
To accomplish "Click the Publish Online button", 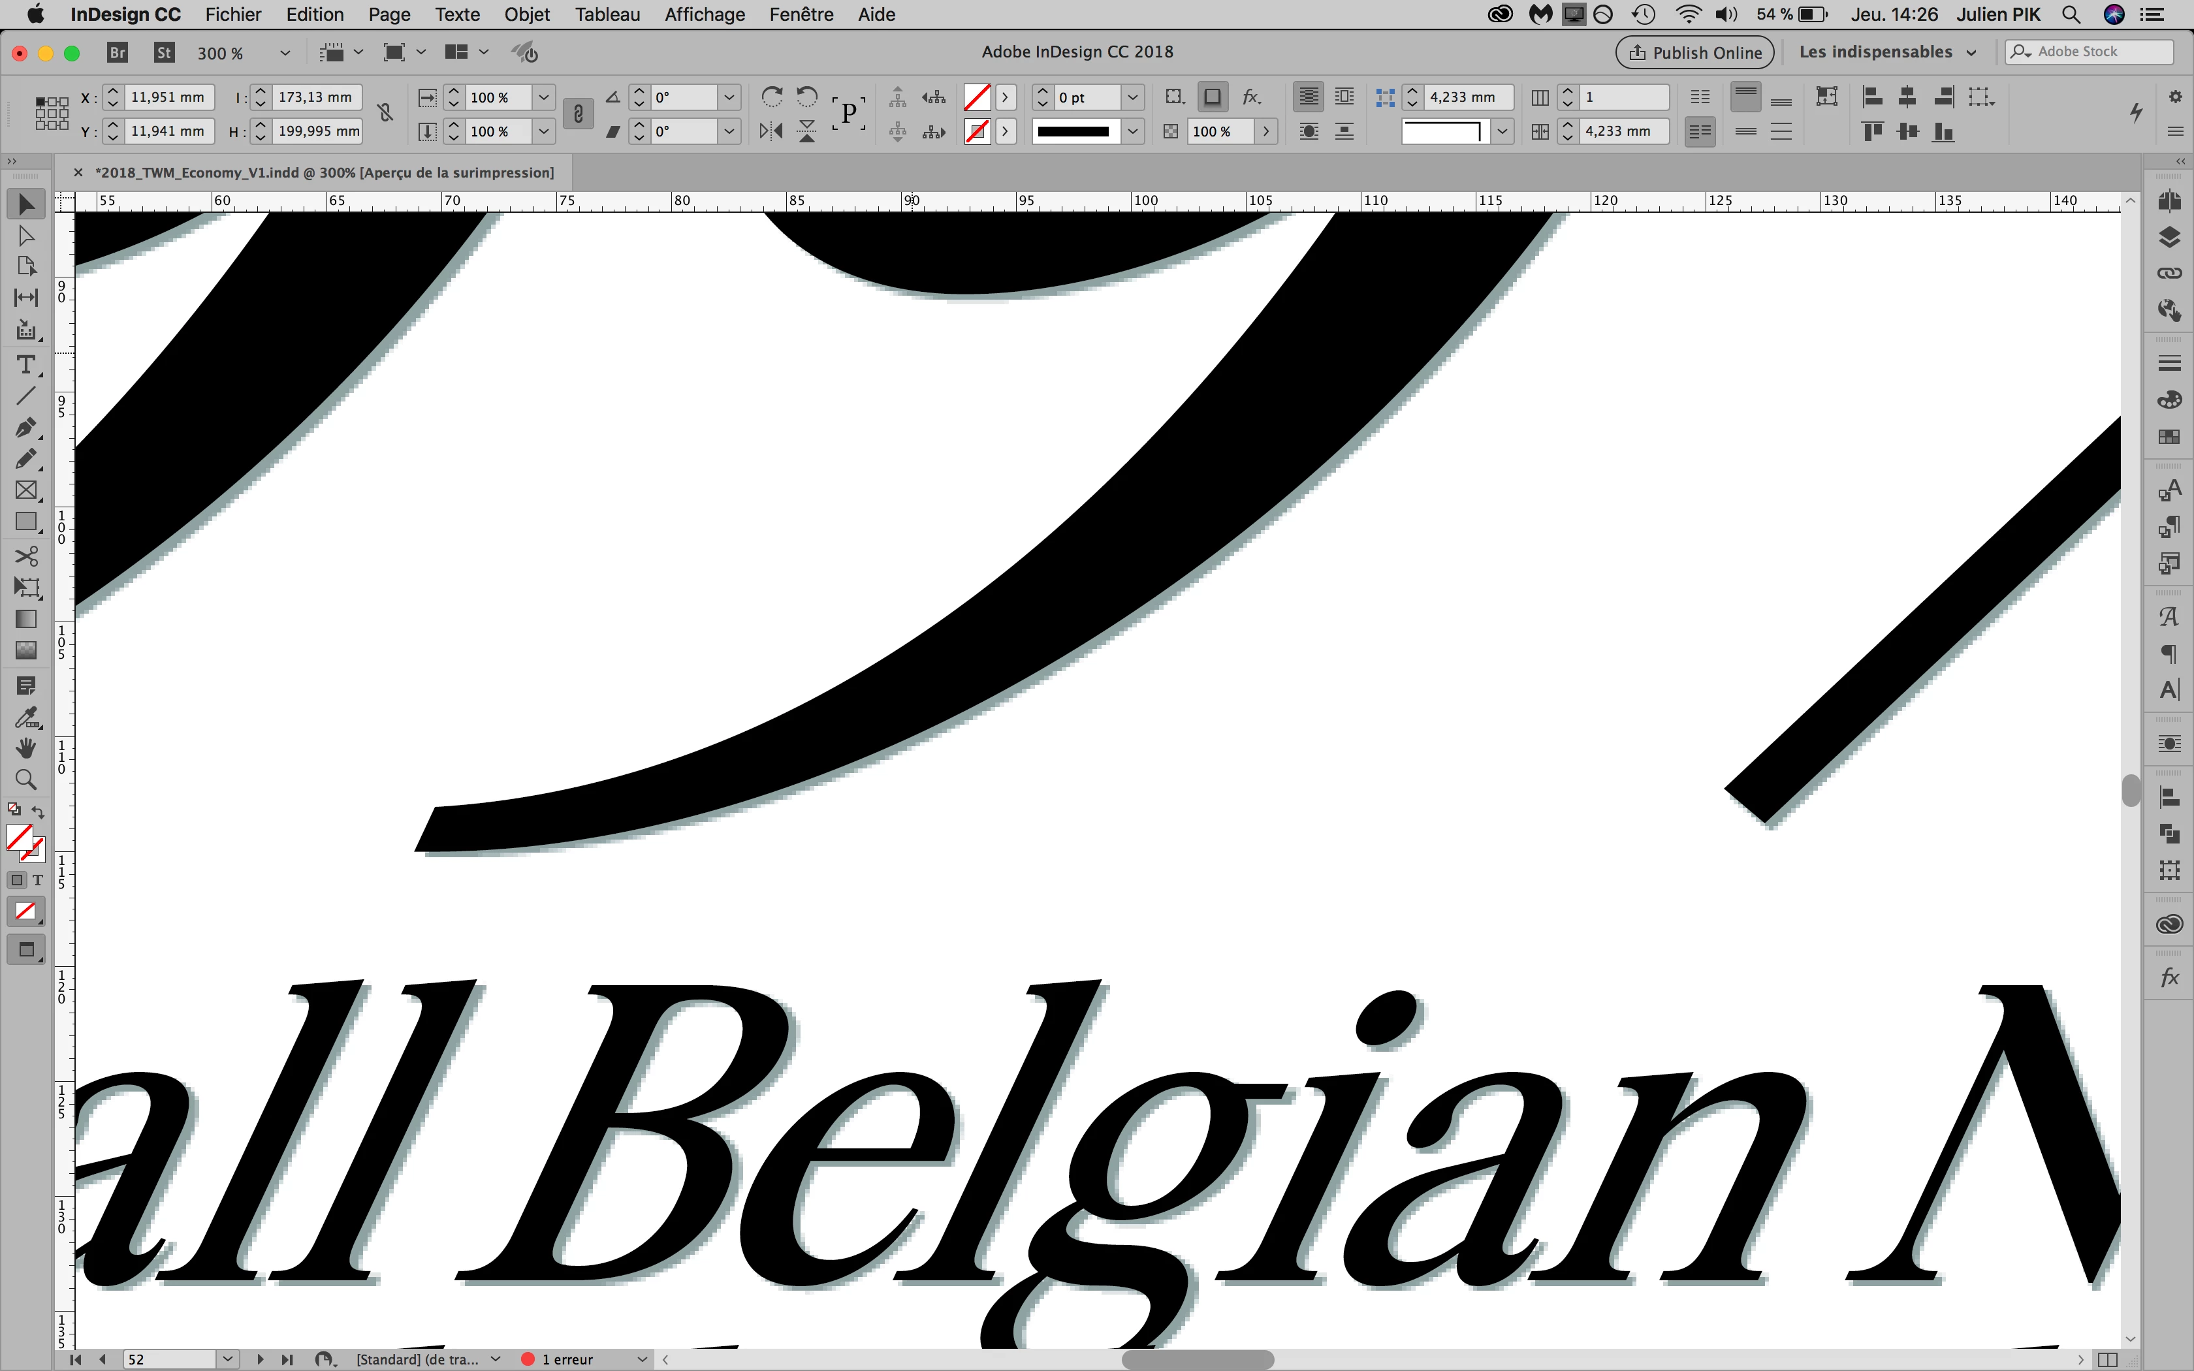I will 1694,53.
